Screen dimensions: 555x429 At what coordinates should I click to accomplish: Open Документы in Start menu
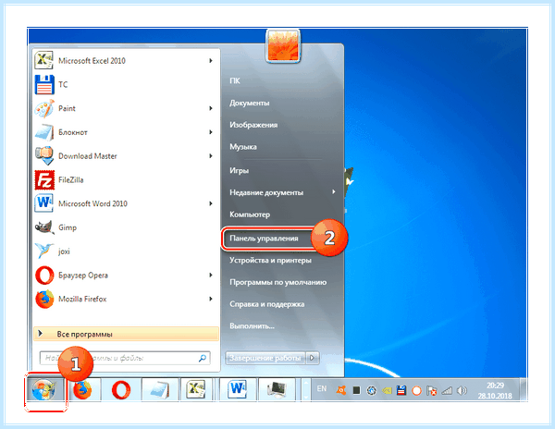tap(249, 103)
